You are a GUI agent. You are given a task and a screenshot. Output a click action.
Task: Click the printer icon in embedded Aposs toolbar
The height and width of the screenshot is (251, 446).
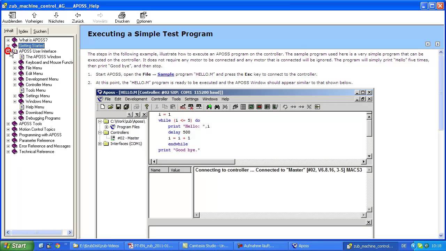pyautogui.click(x=137, y=107)
